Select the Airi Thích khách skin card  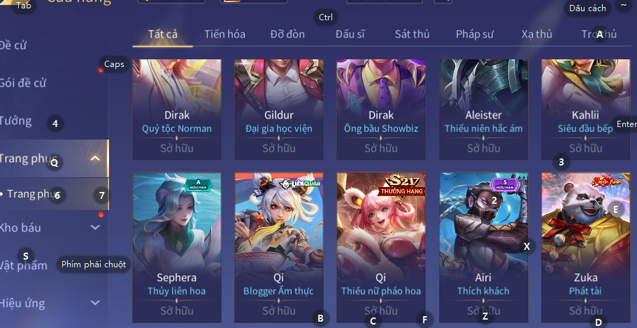tap(483, 247)
